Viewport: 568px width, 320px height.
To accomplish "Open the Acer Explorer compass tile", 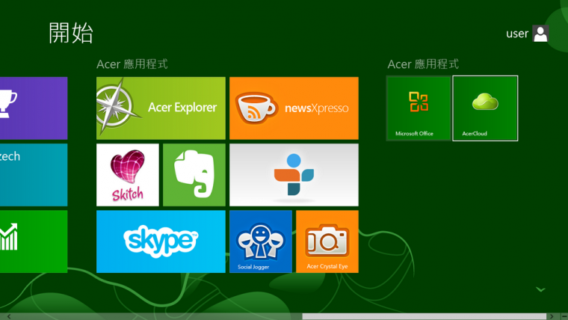I will coord(161,108).
